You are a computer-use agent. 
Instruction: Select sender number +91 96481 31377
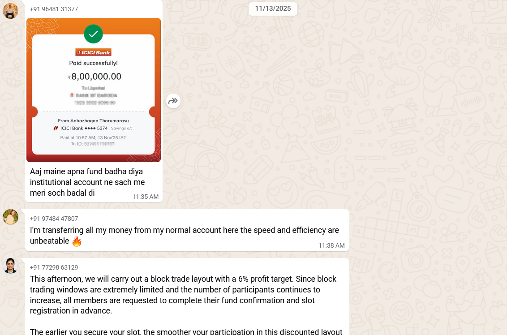[x=54, y=9]
